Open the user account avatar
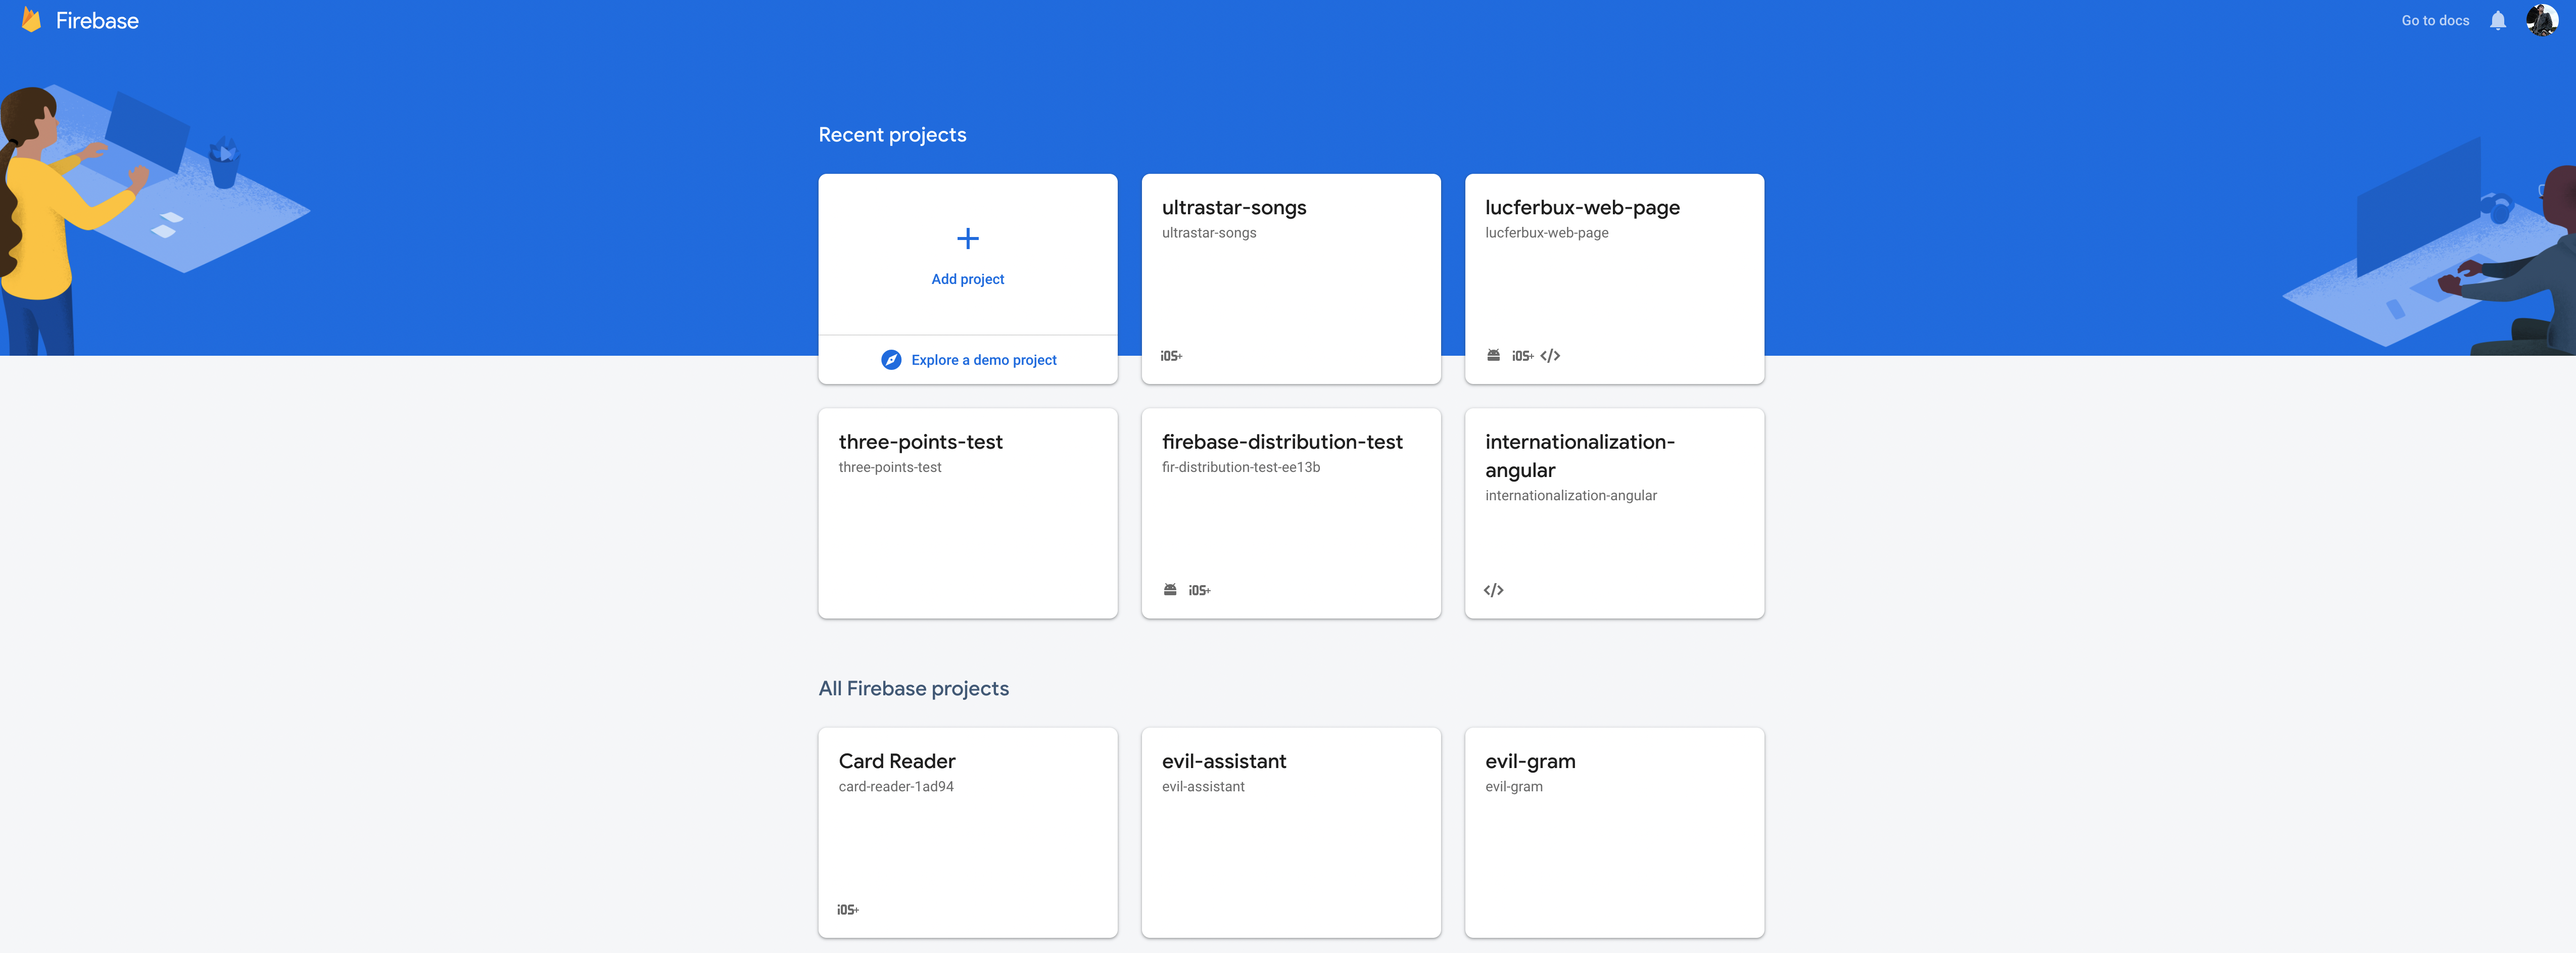This screenshot has height=953, width=2576. (x=2541, y=20)
